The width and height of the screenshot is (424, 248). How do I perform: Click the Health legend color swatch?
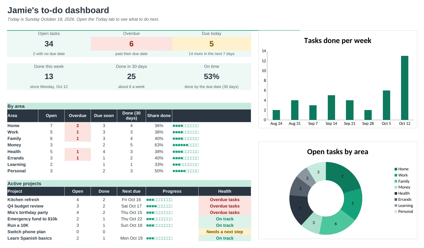click(x=396, y=194)
